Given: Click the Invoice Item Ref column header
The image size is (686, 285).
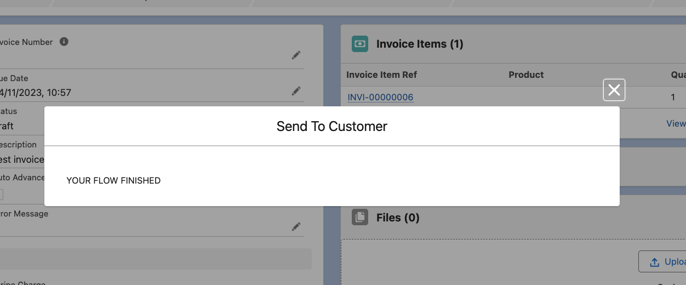Looking at the screenshot, I should click(381, 75).
